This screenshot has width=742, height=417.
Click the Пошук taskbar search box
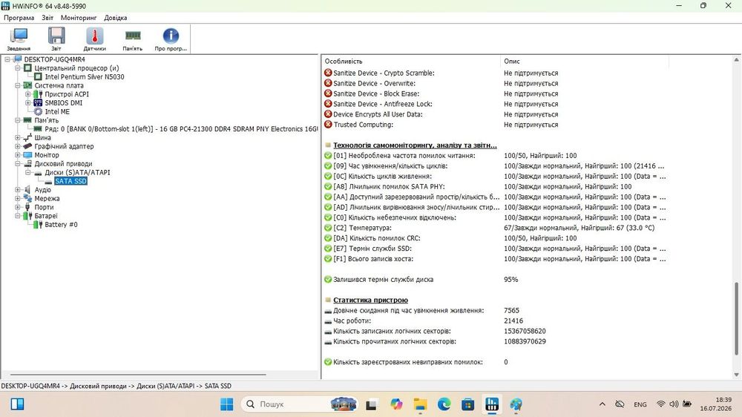click(x=301, y=404)
